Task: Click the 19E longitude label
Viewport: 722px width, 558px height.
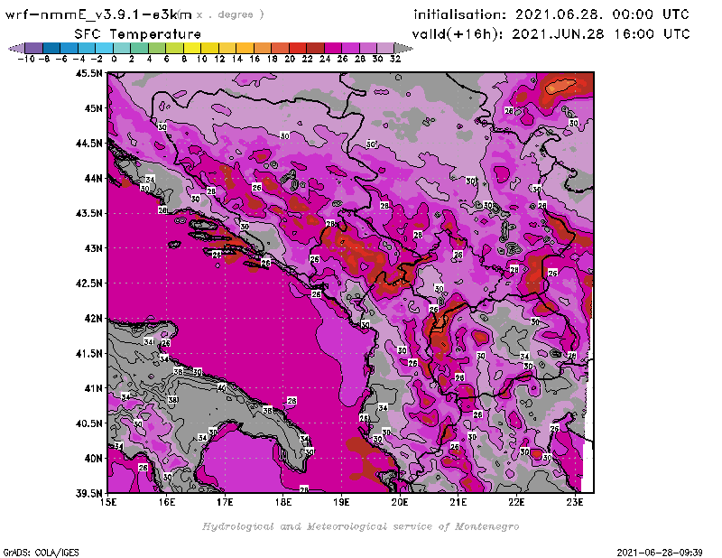Action: click(x=341, y=502)
